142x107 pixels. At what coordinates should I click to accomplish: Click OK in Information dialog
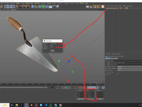pyautogui.click(x=53, y=51)
